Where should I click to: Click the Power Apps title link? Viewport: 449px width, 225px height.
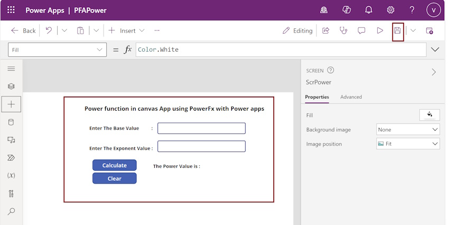(45, 11)
